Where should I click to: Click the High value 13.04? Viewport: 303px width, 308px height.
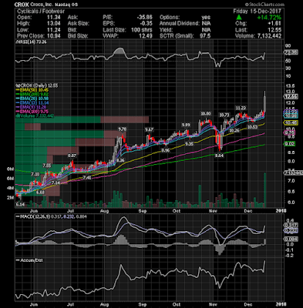54,24
